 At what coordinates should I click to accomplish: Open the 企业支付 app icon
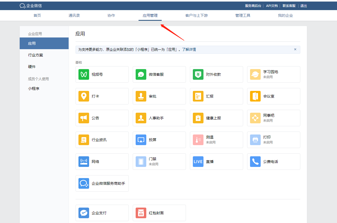pos(84,213)
